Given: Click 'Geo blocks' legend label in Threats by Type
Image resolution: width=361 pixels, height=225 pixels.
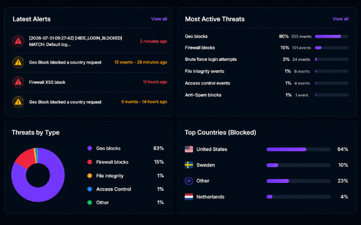Looking at the screenshot, I should tap(108, 148).
